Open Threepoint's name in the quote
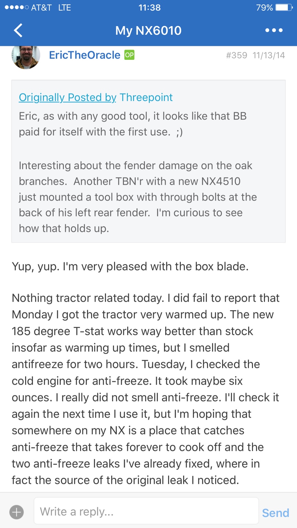This screenshot has height=528, width=297. point(146,98)
